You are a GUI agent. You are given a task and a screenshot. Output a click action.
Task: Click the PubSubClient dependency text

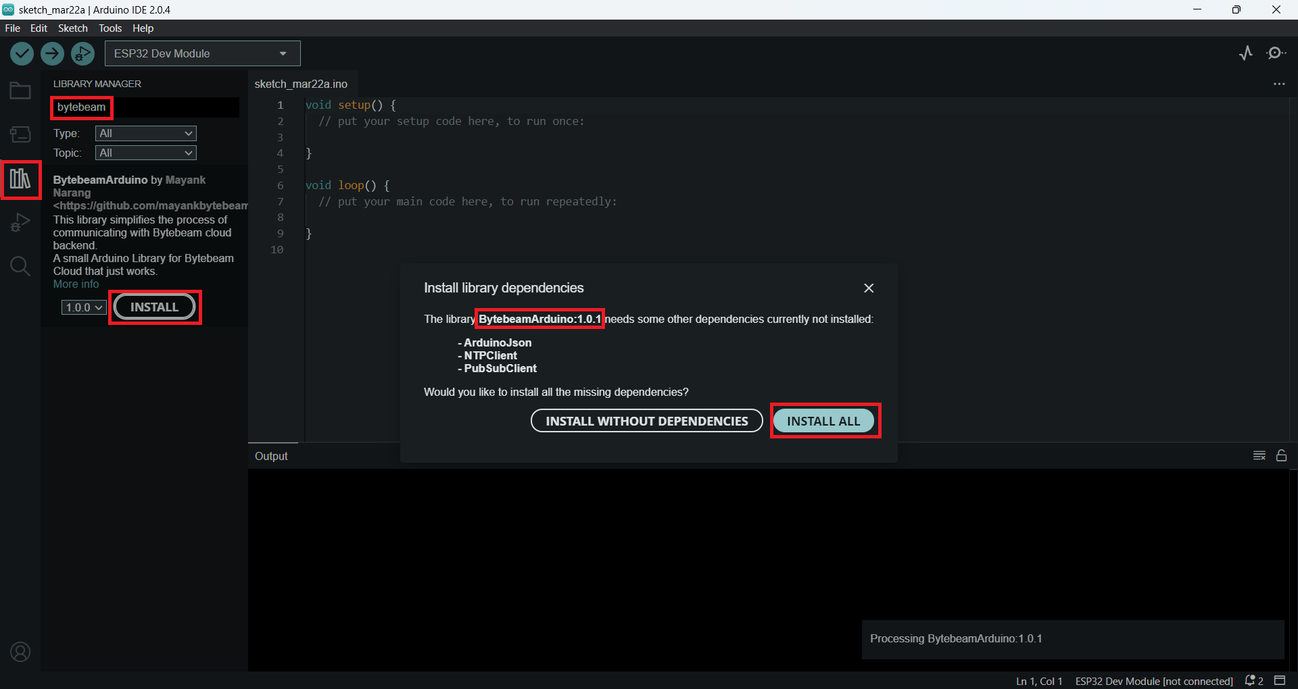tap(500, 369)
